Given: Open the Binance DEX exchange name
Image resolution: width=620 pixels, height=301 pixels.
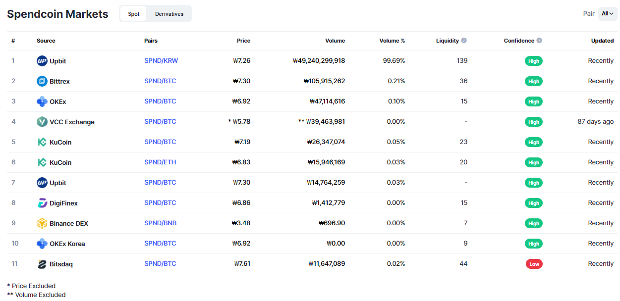Looking at the screenshot, I should click(69, 223).
